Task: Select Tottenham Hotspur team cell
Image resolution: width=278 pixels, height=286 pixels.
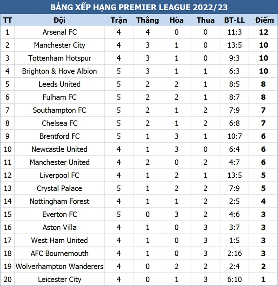Action: point(59,58)
